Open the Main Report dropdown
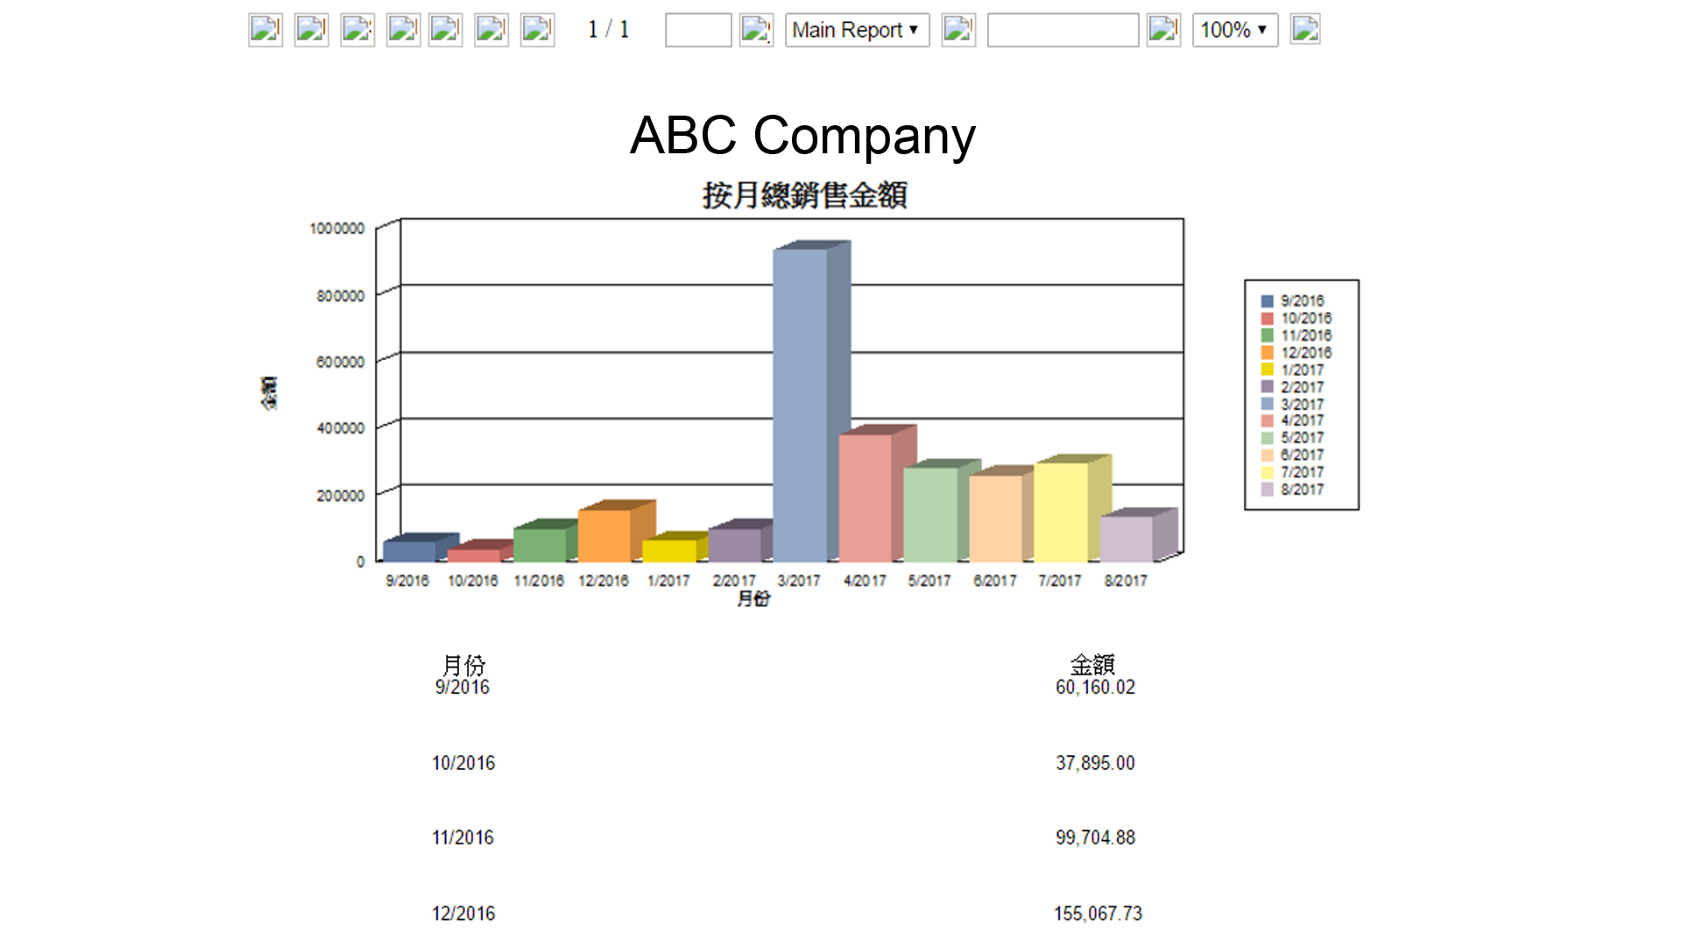 click(x=856, y=30)
